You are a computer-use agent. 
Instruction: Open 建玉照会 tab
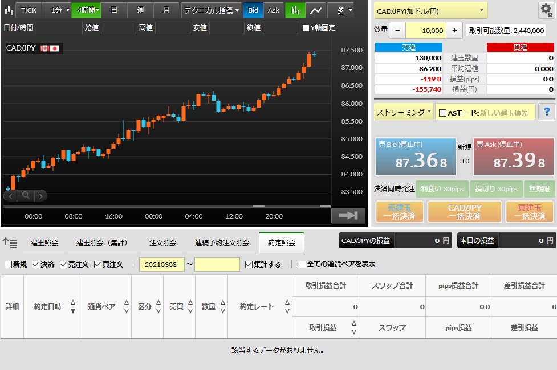click(44, 242)
